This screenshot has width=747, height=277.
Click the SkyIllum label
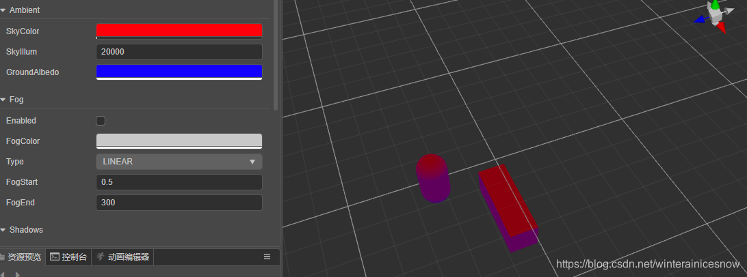click(x=21, y=52)
